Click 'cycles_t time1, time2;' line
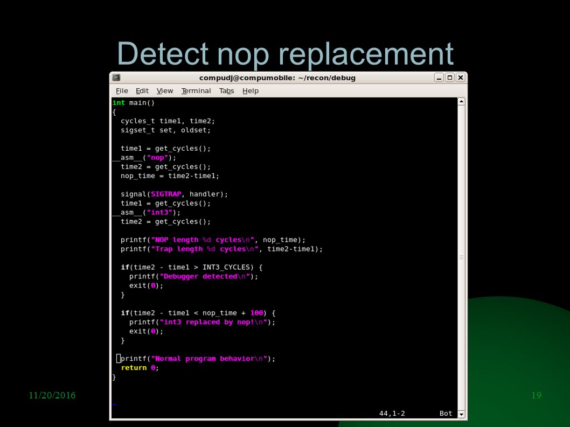This screenshot has height=427, width=570. (x=168, y=121)
